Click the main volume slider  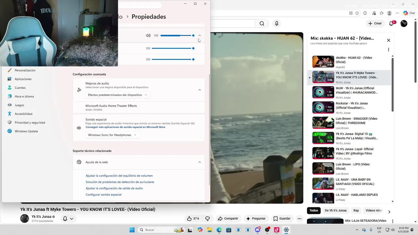[x=177, y=36]
